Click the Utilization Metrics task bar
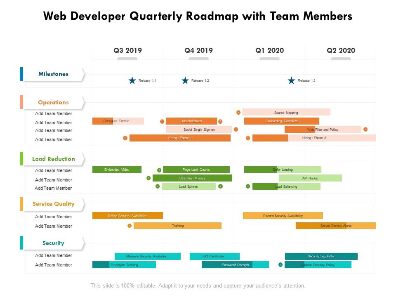 193,178
